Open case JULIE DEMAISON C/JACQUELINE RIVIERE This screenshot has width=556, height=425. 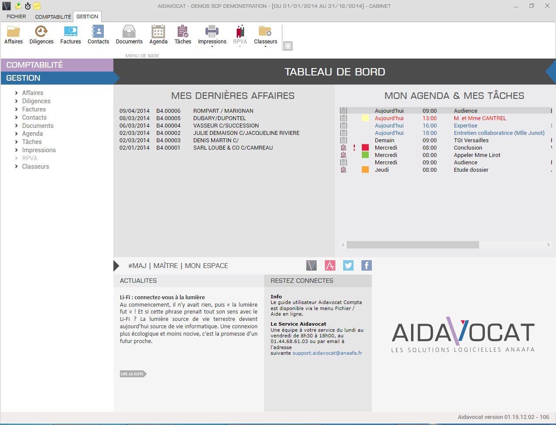pos(246,133)
